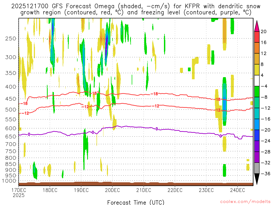Click the 750 pressure level label

tap(11, 151)
